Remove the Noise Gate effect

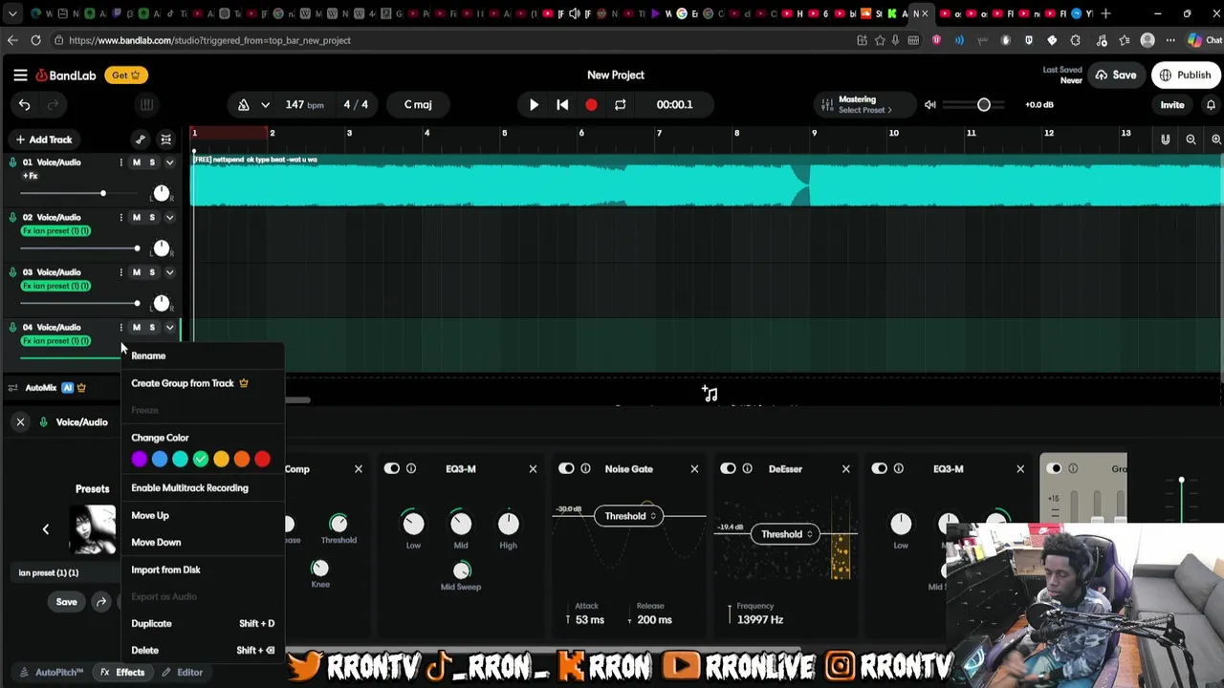(694, 469)
